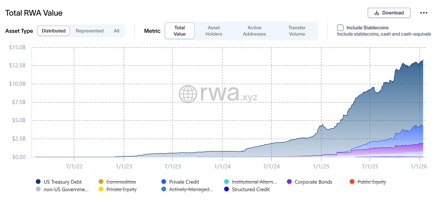This screenshot has width=436, height=201.
Task: Click the Private Equity yellow legend dot
Action: [101, 189]
